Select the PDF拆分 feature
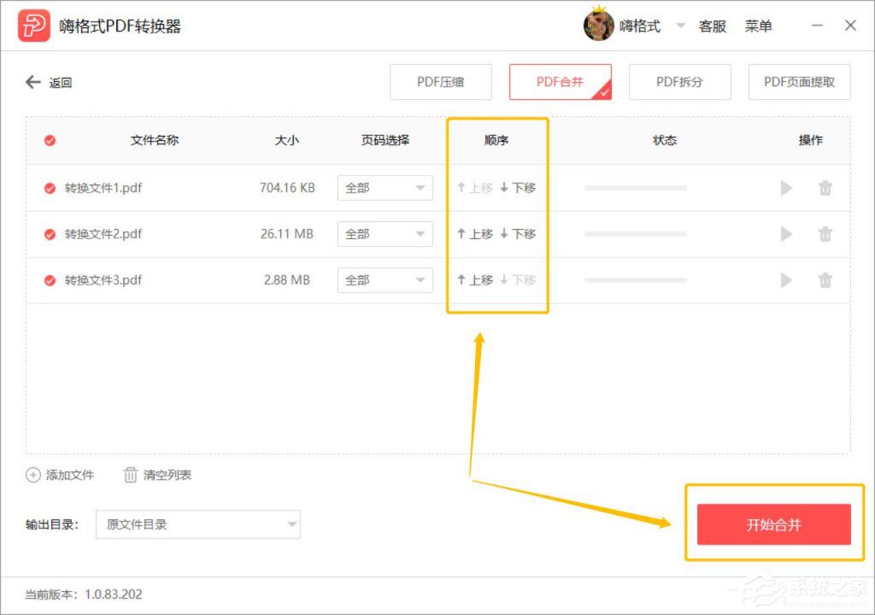Viewport: 875px width, 615px height. coord(679,82)
